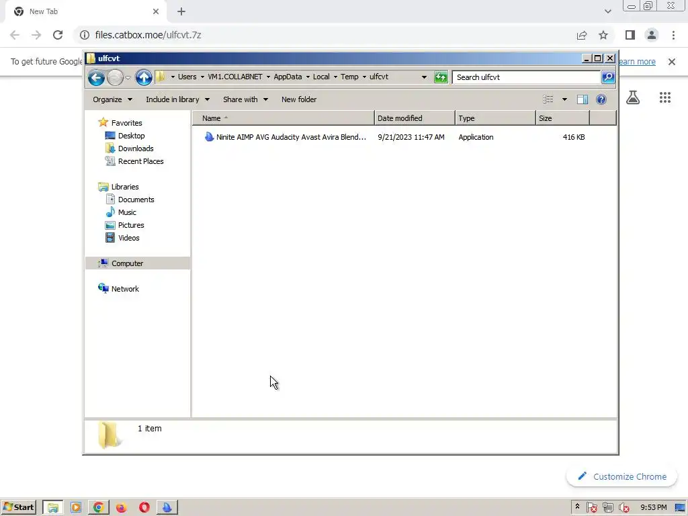Image resolution: width=688 pixels, height=516 pixels.
Task: Navigate to Users in breadcrumb
Action: click(x=187, y=77)
